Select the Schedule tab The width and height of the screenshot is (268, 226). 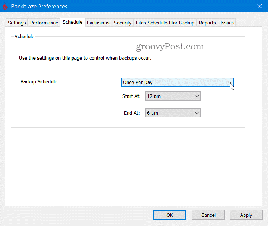pyautogui.click(x=73, y=22)
